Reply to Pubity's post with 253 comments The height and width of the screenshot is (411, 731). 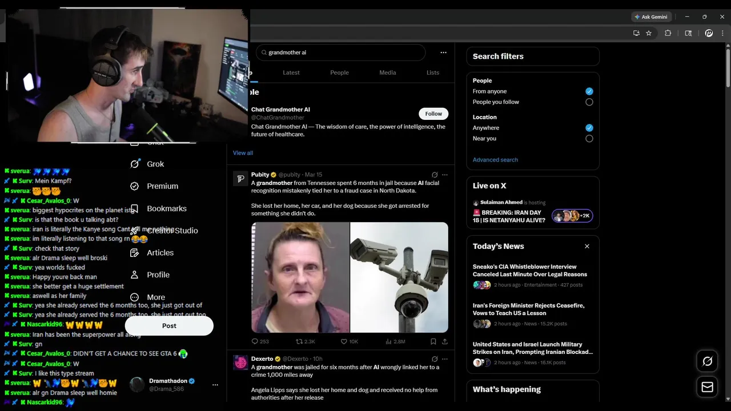tap(260, 341)
